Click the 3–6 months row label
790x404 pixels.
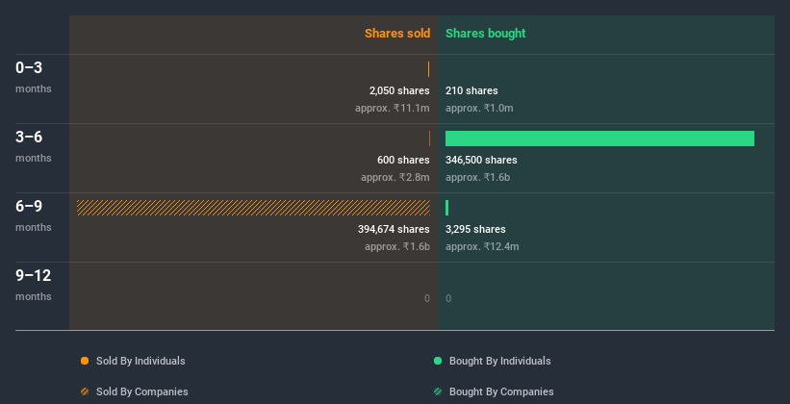[34, 146]
